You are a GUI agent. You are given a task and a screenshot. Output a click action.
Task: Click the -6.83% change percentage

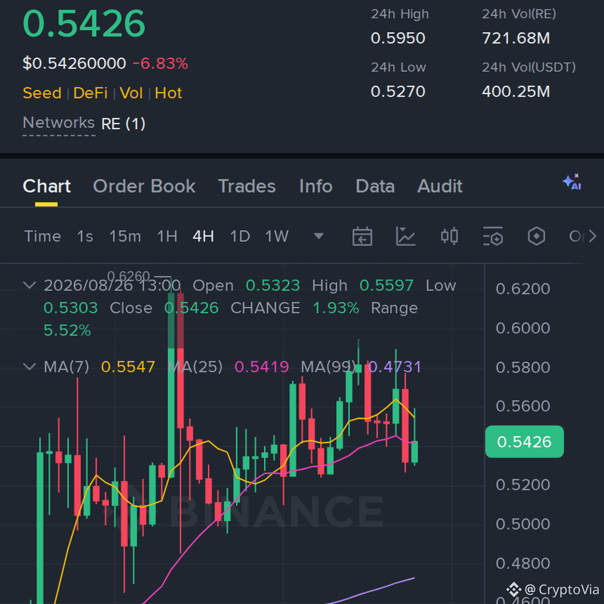[161, 63]
